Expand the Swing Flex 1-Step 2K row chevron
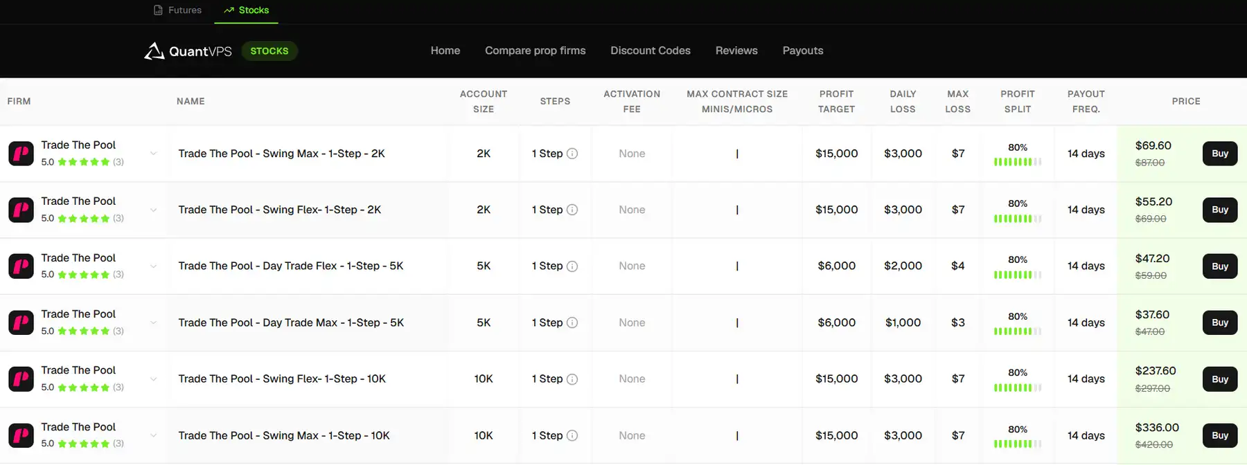This screenshot has height=465, width=1247. 153,210
